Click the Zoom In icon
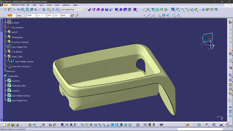Image resolution: width=233 pixels, height=131 pixels. pos(100,125)
